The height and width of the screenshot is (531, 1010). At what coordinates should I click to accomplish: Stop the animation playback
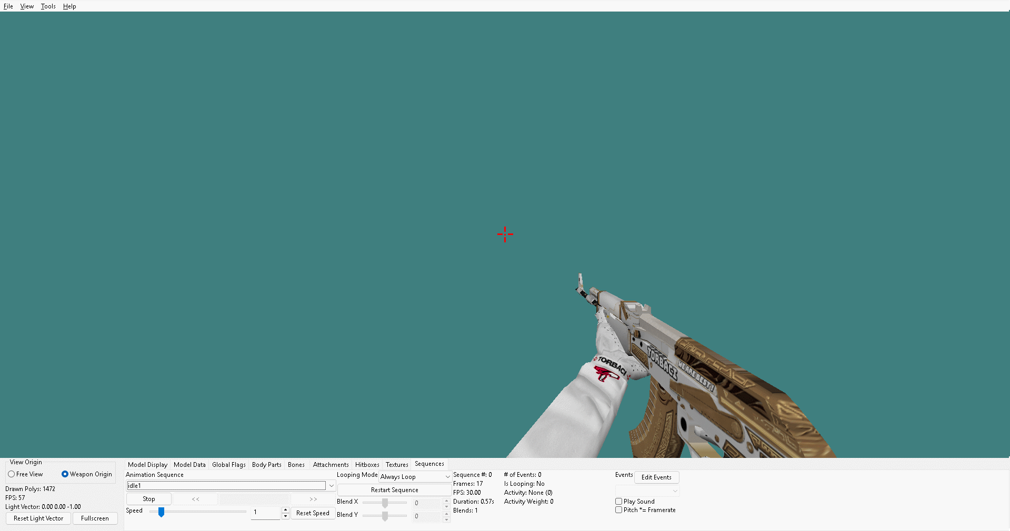[x=149, y=499]
